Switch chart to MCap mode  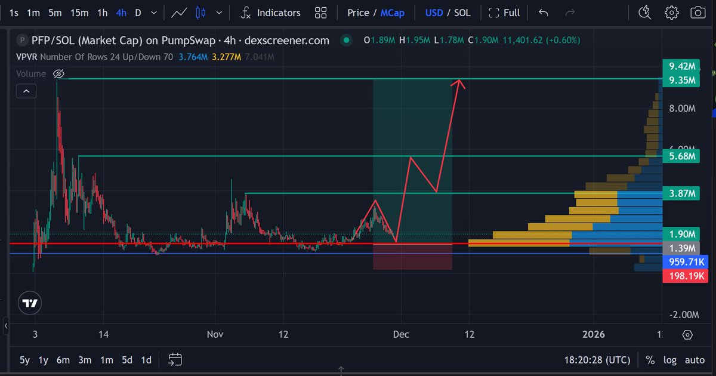click(392, 13)
